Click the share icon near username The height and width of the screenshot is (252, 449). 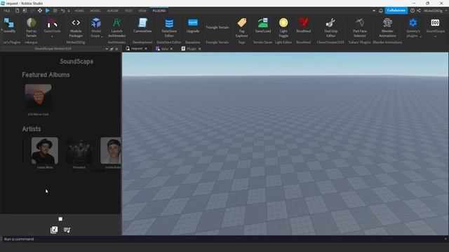pos(419,10)
